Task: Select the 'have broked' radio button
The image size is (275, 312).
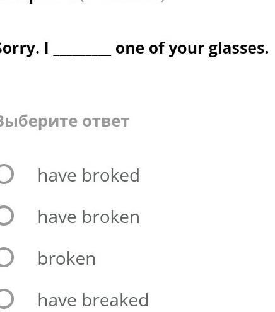Action: (5, 174)
